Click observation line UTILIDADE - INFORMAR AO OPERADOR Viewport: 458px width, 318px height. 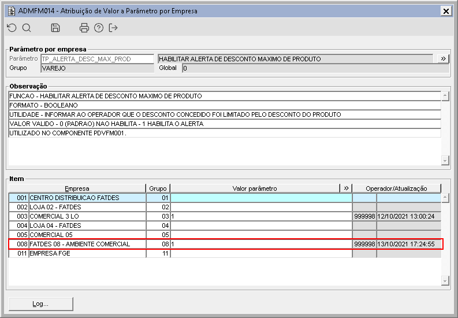pyautogui.click(x=225, y=114)
